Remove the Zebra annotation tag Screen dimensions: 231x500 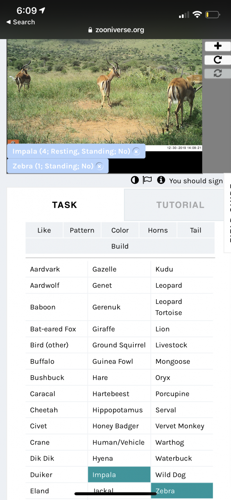[99, 166]
